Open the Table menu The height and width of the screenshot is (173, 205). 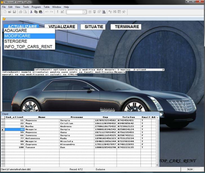(46, 7)
